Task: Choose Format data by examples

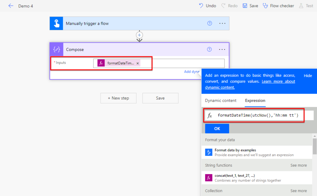Action: point(257,152)
